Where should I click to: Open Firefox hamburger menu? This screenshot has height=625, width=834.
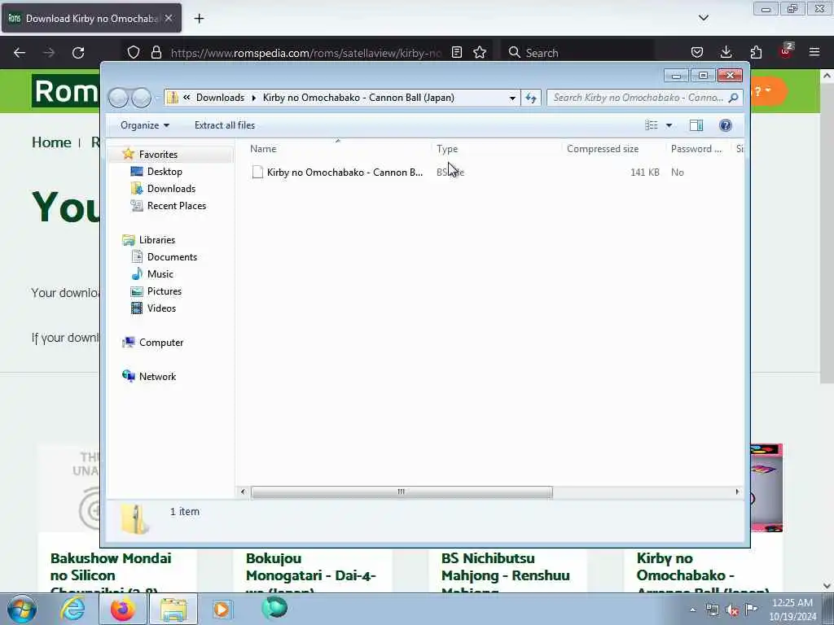[x=814, y=52]
